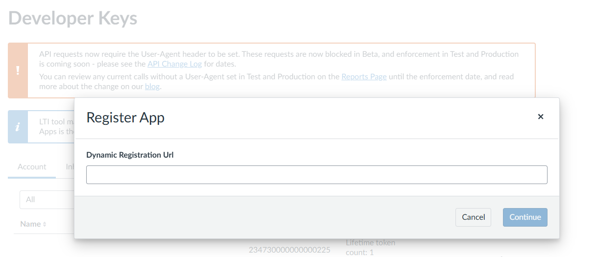596x257 pixels.
Task: Visit the blog link
Action: (x=152, y=87)
